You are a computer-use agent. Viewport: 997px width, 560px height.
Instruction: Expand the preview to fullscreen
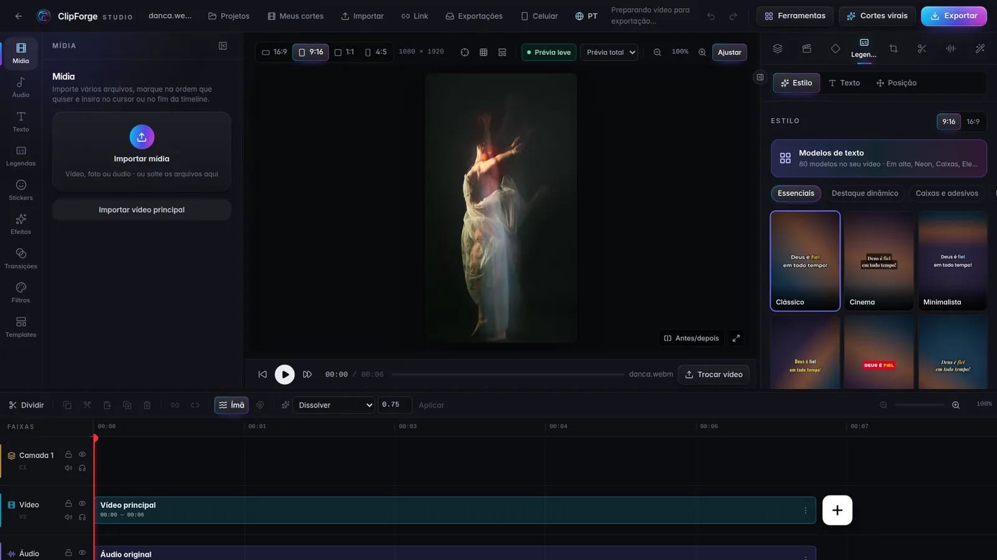tap(736, 338)
